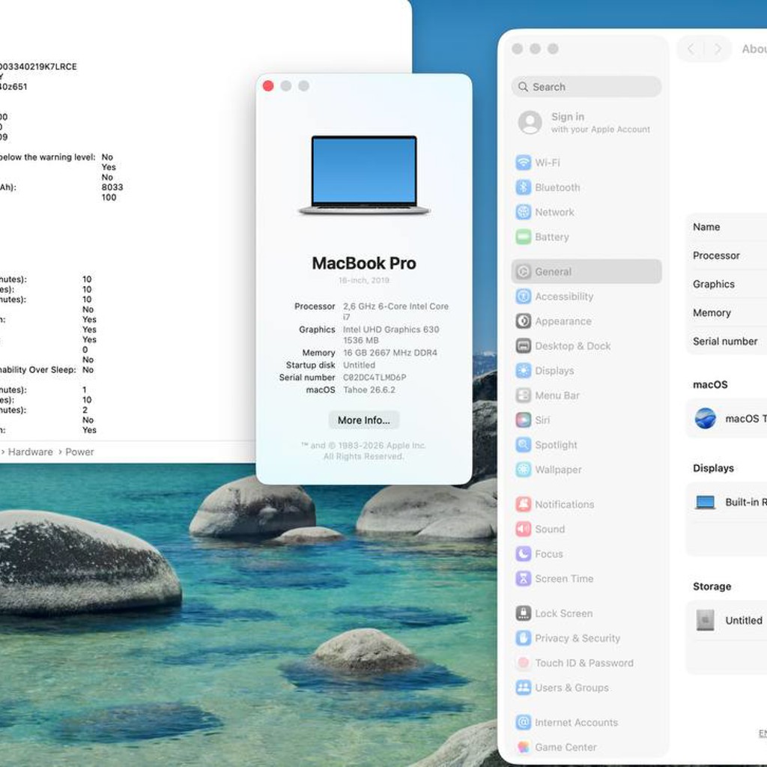Go forward using the right chevron
The image size is (767, 767).
(x=718, y=49)
